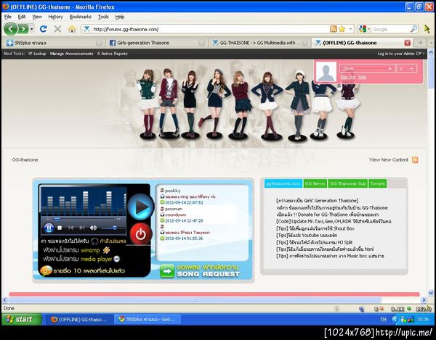Click the Sign Out link
This screenshot has height=340, width=436.
click(348, 77)
